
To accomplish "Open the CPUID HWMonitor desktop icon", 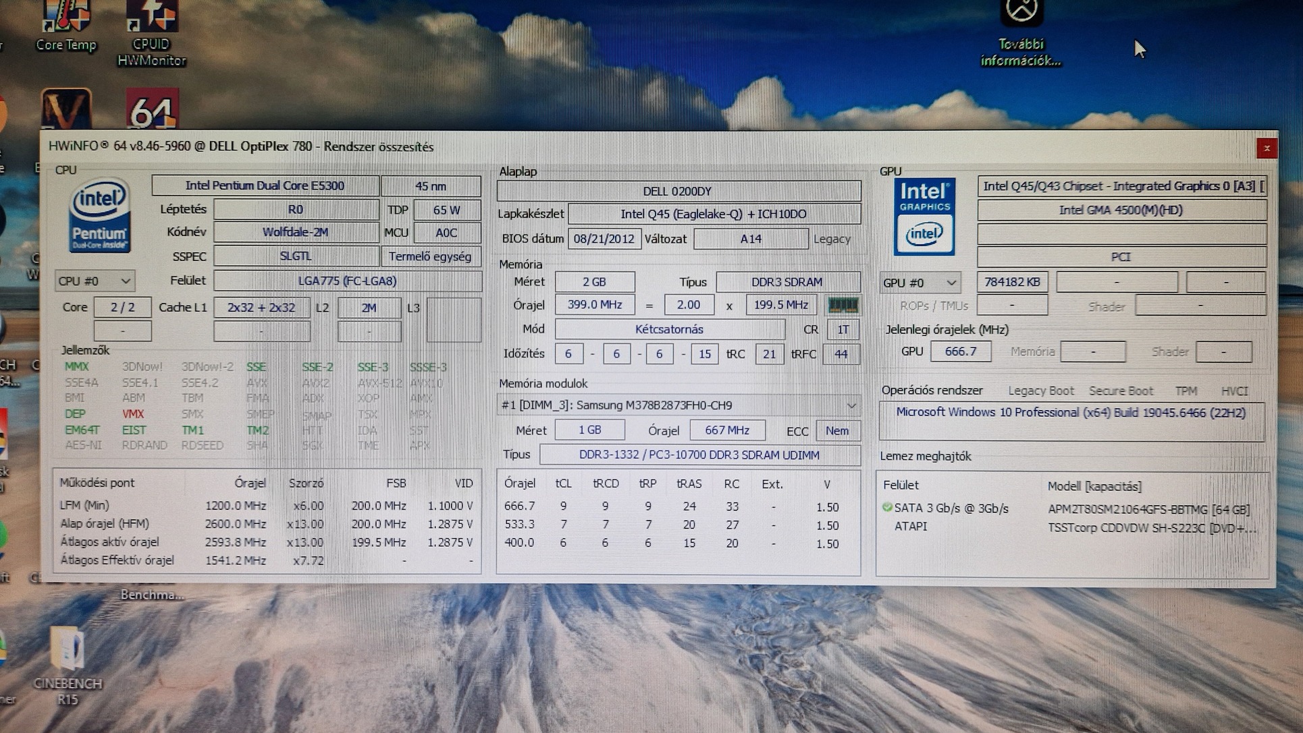I will pos(151,24).
